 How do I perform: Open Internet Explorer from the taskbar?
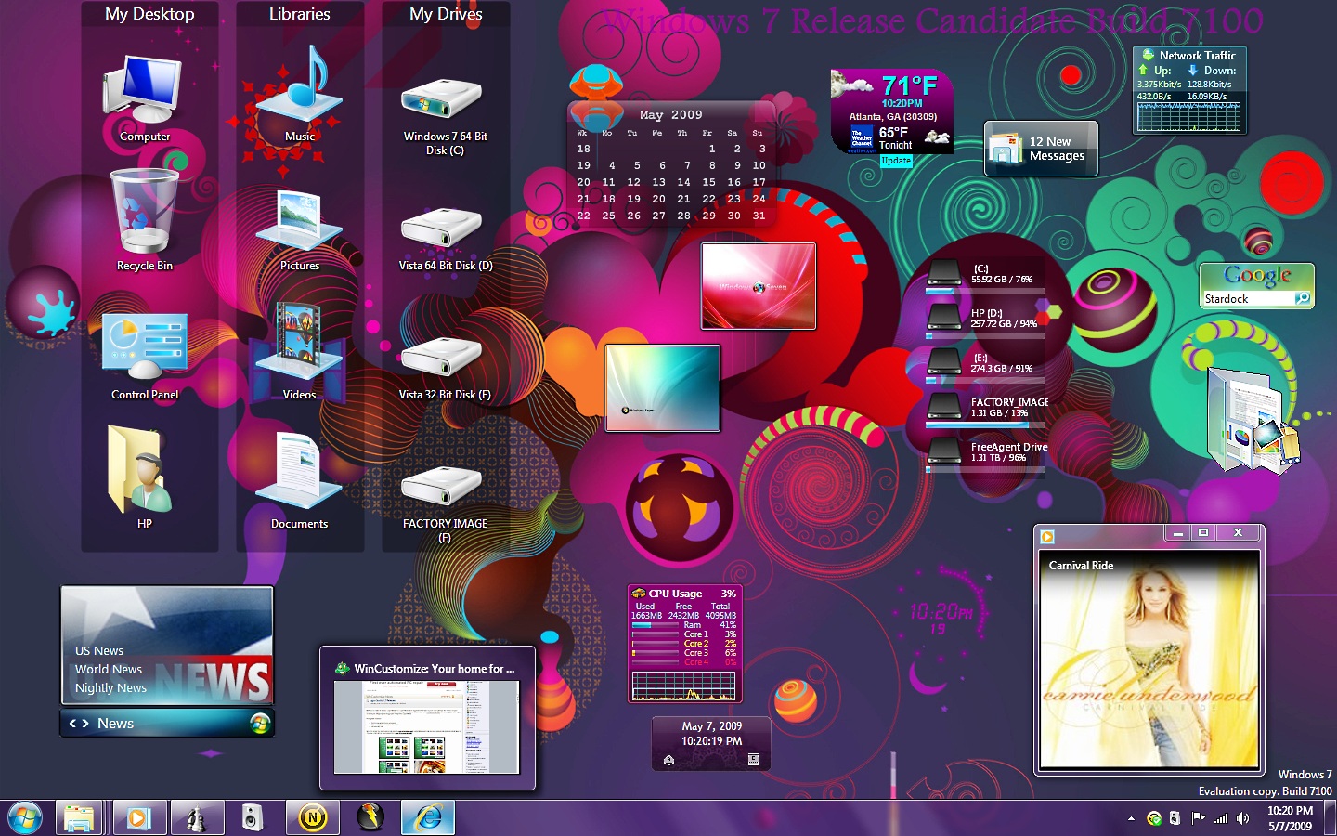[428, 818]
